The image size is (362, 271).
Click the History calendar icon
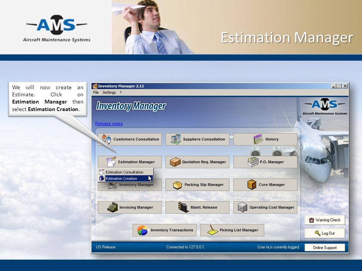pos(258,139)
